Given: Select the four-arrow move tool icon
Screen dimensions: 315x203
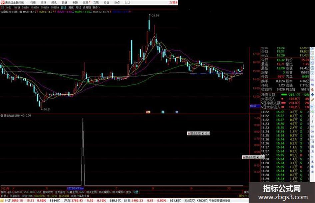Looking at the screenshot, I should pyautogui.click(x=312, y=95).
